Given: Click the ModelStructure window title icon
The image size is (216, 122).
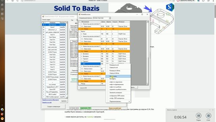Looking at the screenshot, I should [x=80, y=14].
